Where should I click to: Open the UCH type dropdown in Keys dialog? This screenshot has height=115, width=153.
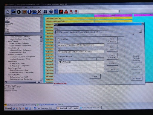coord(140,31)
